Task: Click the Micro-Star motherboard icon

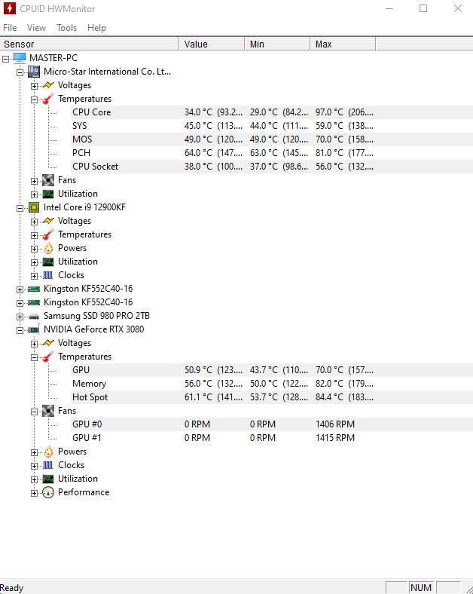Action: [x=34, y=72]
